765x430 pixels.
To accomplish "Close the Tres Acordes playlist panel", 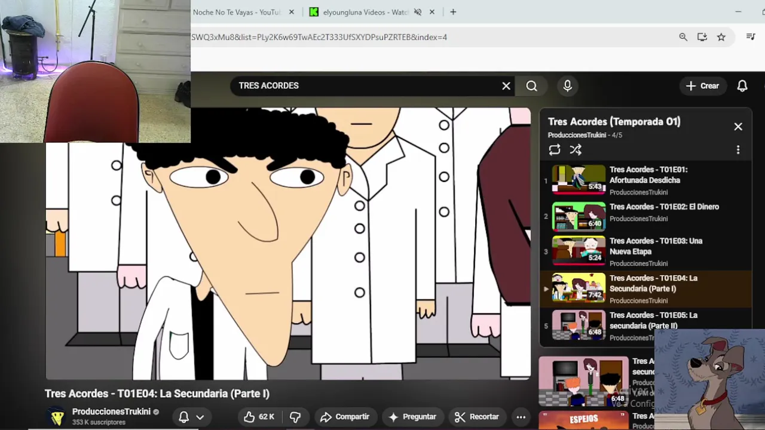I will click(x=738, y=127).
